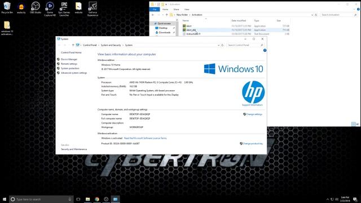Launch the Epic Games Launcher shortcut
361x203 pixels.
(64, 9)
